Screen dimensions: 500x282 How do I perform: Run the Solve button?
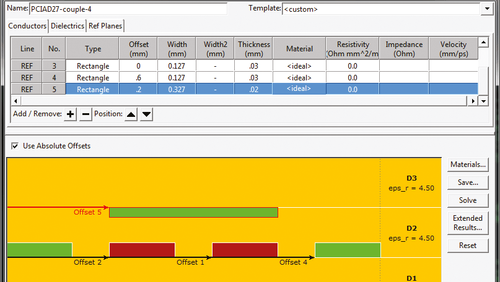468,200
